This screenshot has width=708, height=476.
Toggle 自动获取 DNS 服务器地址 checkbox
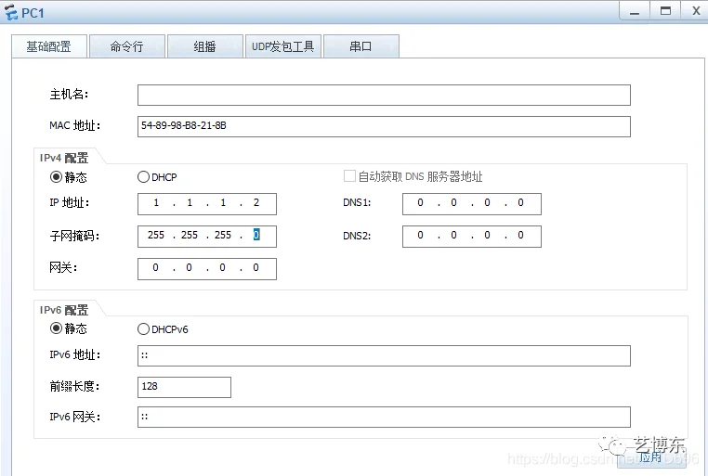[x=349, y=176]
